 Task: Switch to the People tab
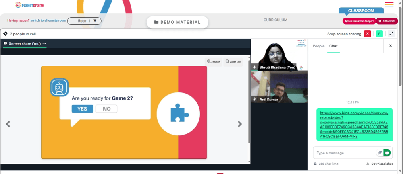click(318, 46)
